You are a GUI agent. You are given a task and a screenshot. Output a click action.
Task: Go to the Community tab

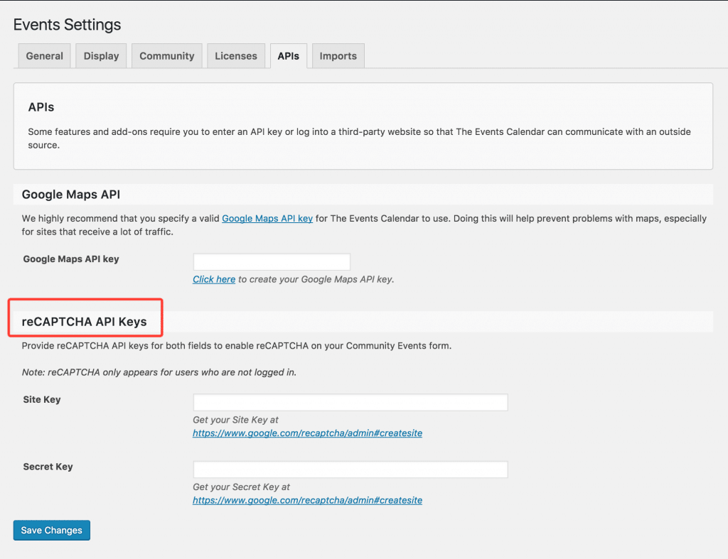click(x=166, y=55)
